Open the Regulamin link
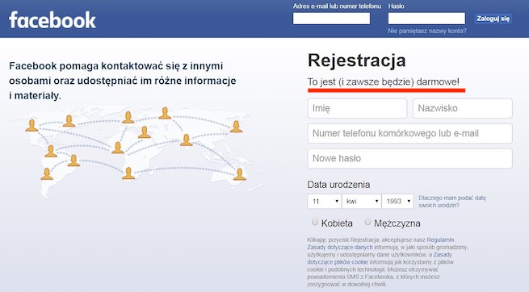The width and height of the screenshot is (529, 292). point(440,240)
